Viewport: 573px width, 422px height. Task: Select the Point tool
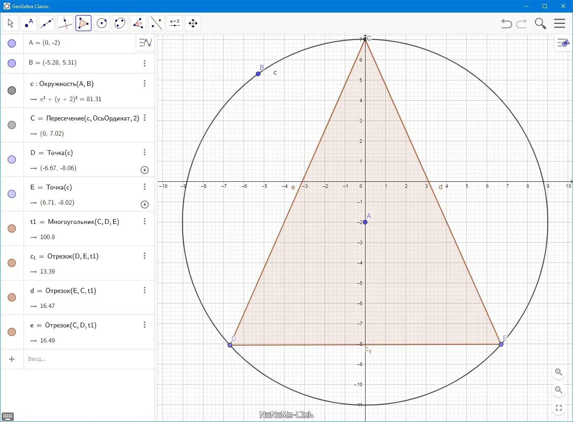[x=29, y=23]
